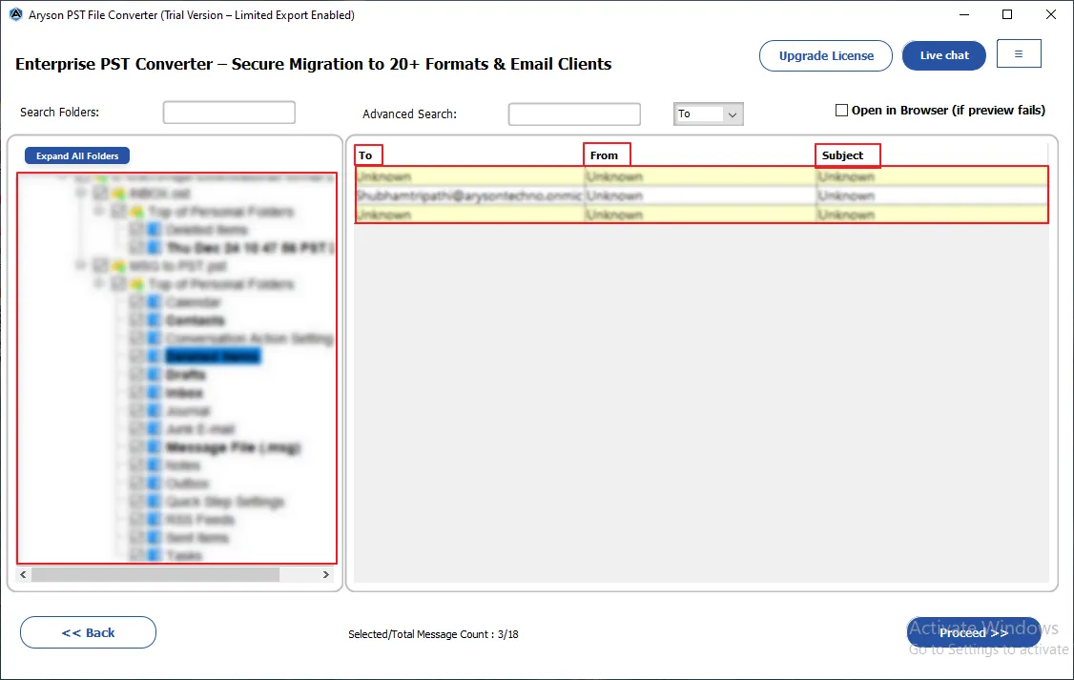Image resolution: width=1074 pixels, height=680 pixels.
Task: Click the Notes folder icon
Action: point(154,465)
